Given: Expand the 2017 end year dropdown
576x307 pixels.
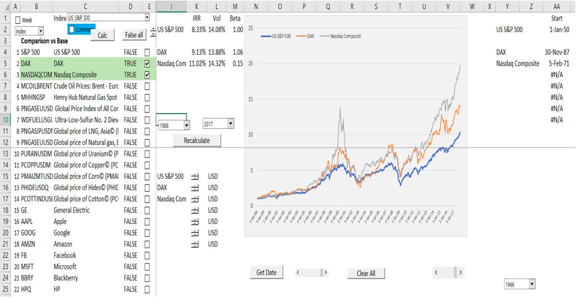Looking at the screenshot, I should click(x=231, y=124).
